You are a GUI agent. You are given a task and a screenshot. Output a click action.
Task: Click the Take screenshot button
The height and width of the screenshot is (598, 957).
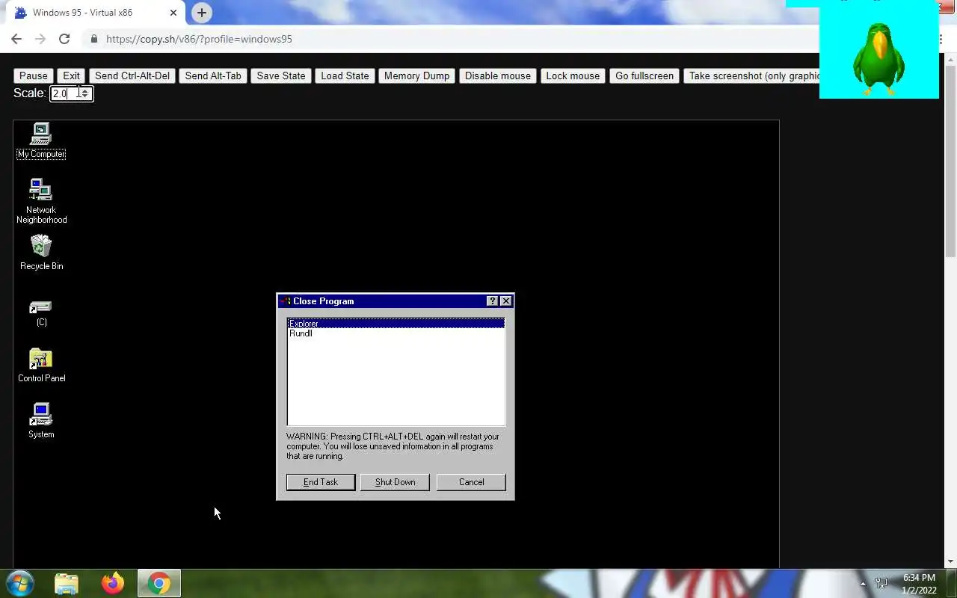751,75
